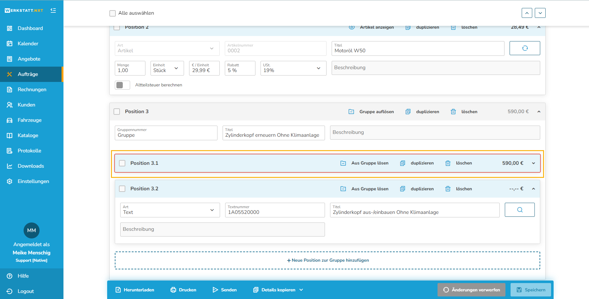Open Kunden section

pos(32,105)
